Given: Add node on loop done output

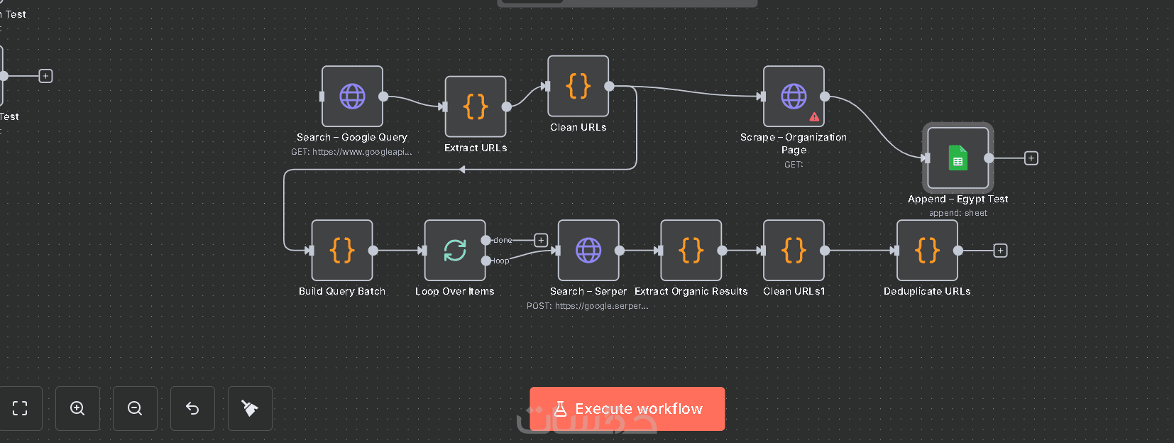Looking at the screenshot, I should click(541, 240).
